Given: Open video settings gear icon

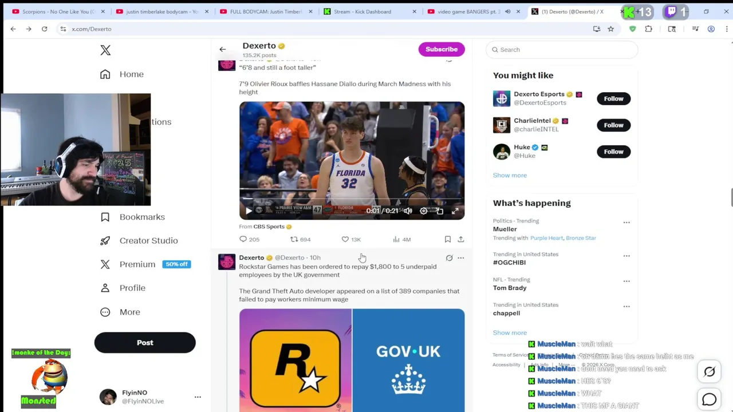Looking at the screenshot, I should point(424,211).
